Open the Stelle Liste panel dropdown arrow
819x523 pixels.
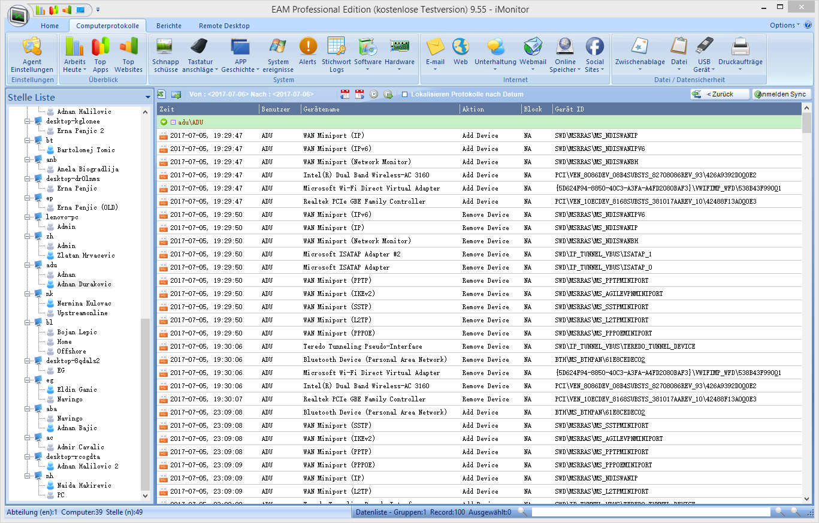click(x=148, y=98)
